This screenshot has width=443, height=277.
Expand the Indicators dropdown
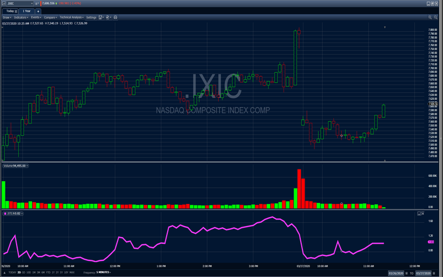click(21, 17)
